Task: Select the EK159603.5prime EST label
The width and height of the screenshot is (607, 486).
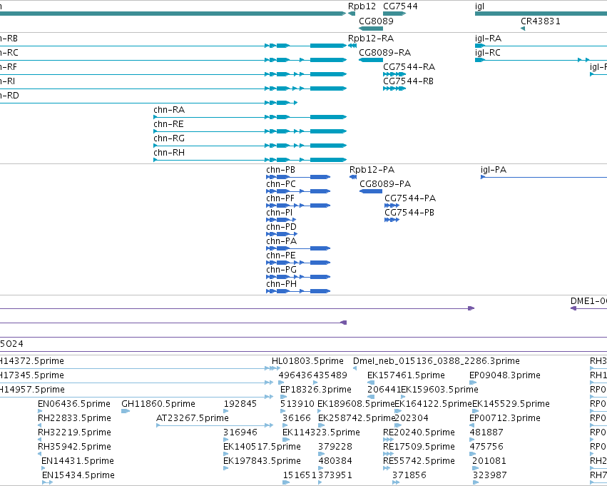Action: pyautogui.click(x=440, y=390)
